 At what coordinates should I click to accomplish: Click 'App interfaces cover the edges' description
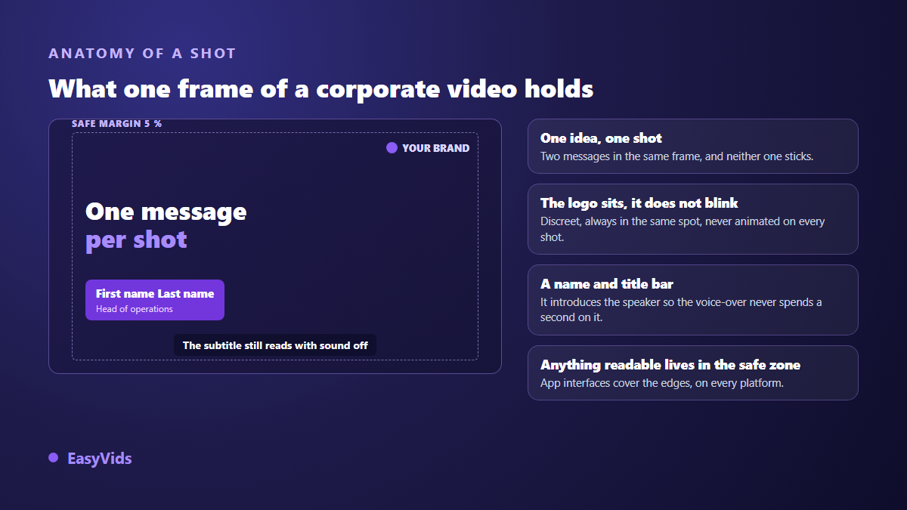click(662, 383)
